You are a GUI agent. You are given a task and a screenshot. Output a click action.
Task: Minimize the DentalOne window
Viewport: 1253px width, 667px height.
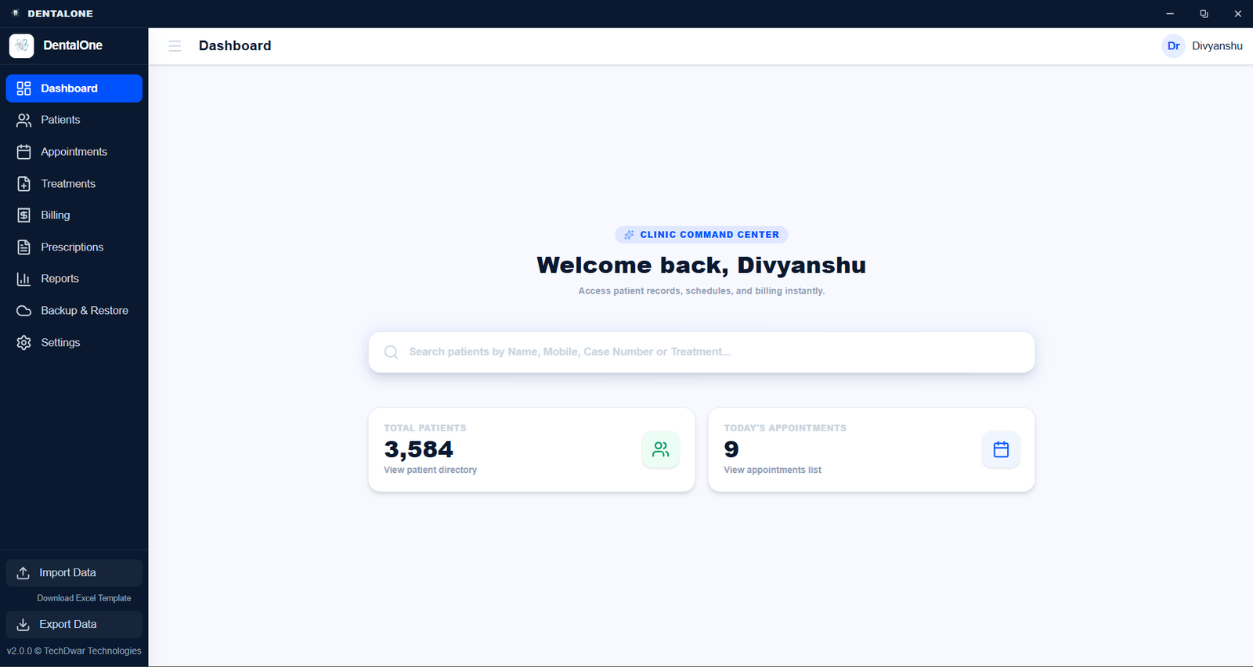(1170, 14)
